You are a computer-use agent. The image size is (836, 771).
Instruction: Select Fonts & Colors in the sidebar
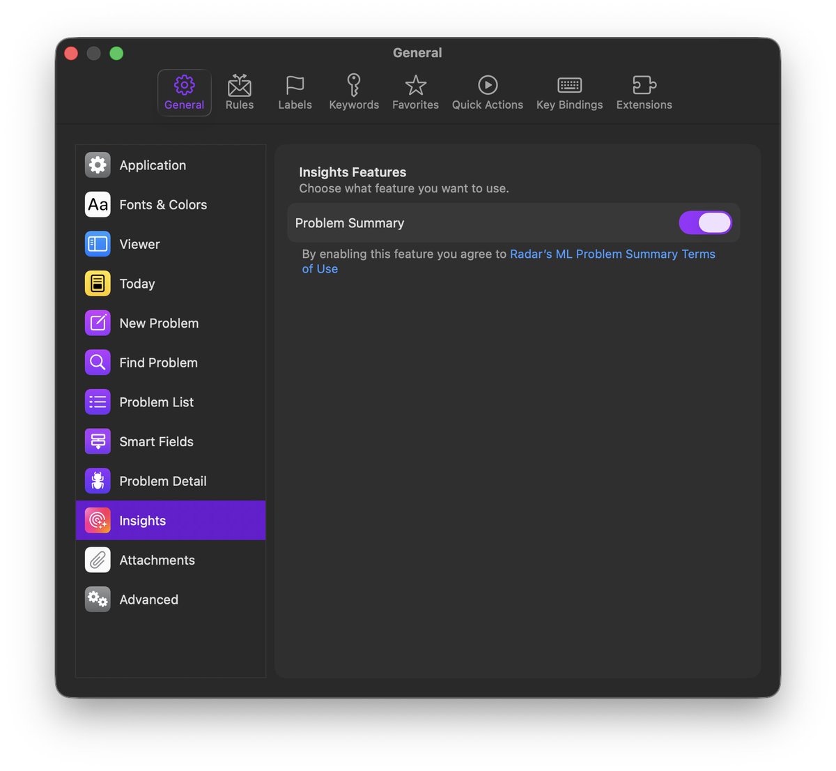171,205
